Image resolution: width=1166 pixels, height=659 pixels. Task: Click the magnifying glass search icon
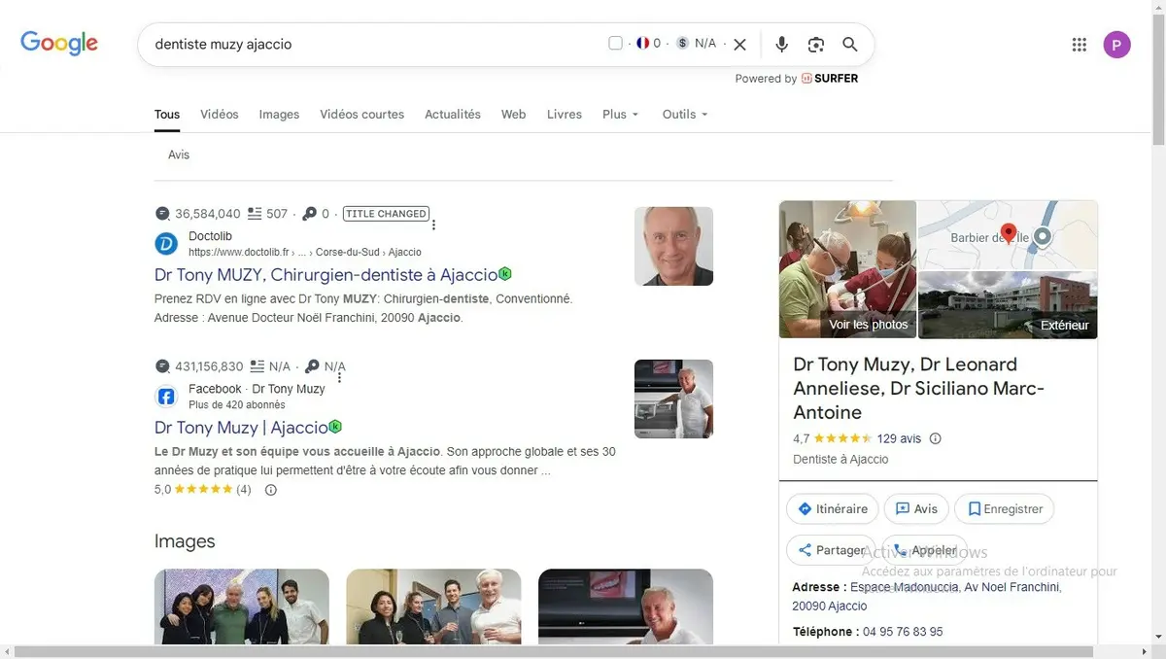point(849,44)
